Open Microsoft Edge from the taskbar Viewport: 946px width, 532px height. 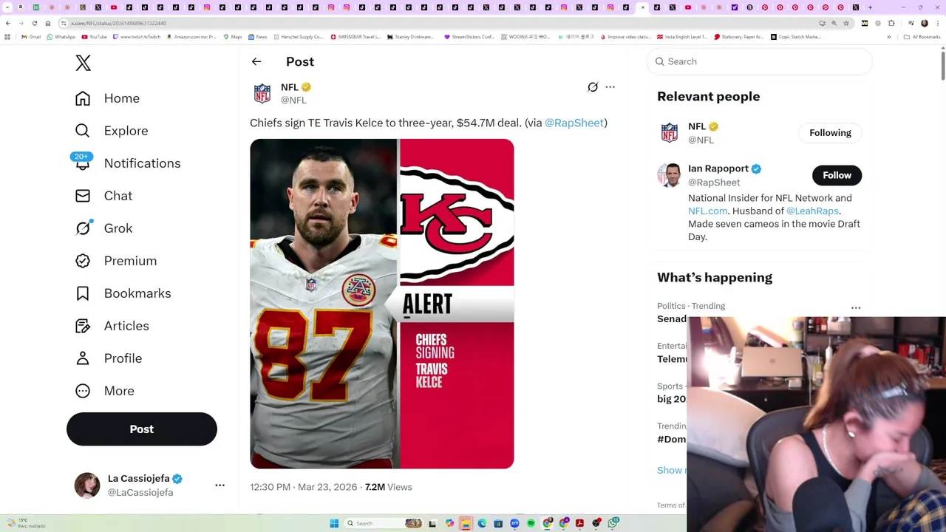point(482,523)
